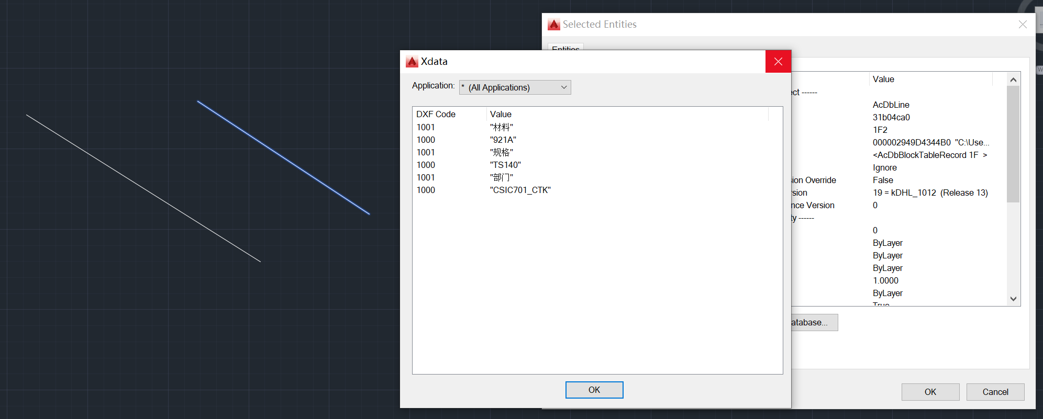Click scrollbar thumb in Selected Entities list
The image size is (1043, 419).
pyautogui.click(x=1013, y=144)
